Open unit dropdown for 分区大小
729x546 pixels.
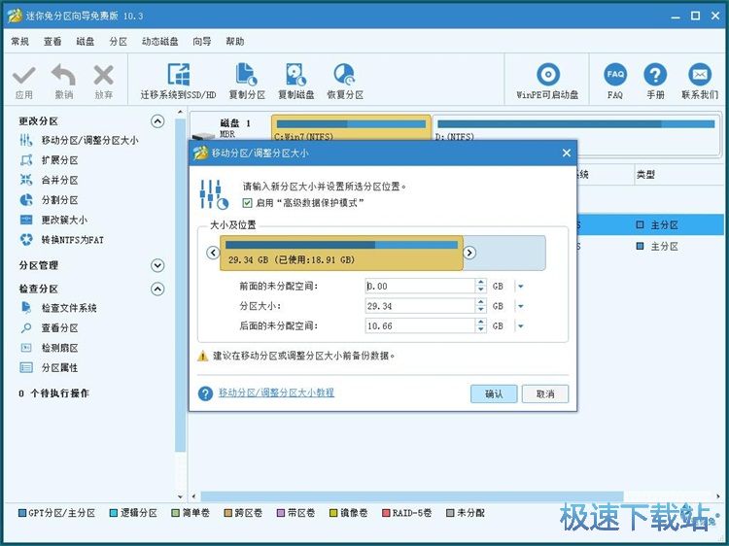520,306
